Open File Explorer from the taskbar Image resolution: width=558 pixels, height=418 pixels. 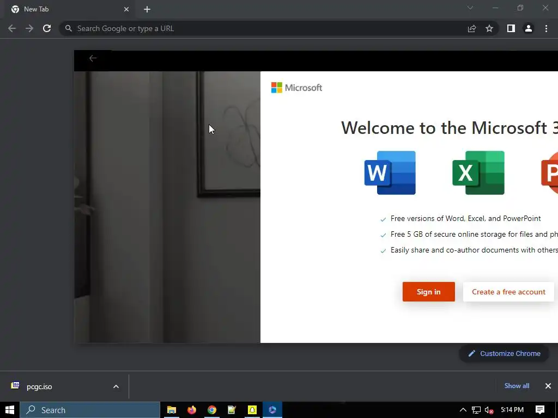[x=172, y=410]
